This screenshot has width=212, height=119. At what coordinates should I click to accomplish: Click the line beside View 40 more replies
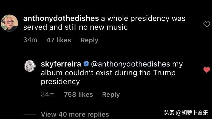click(30, 114)
